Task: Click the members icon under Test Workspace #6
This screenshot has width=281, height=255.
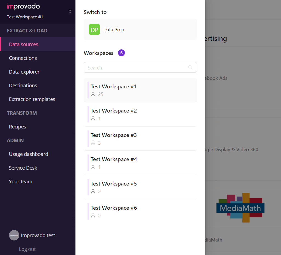Action: pyautogui.click(x=93, y=215)
